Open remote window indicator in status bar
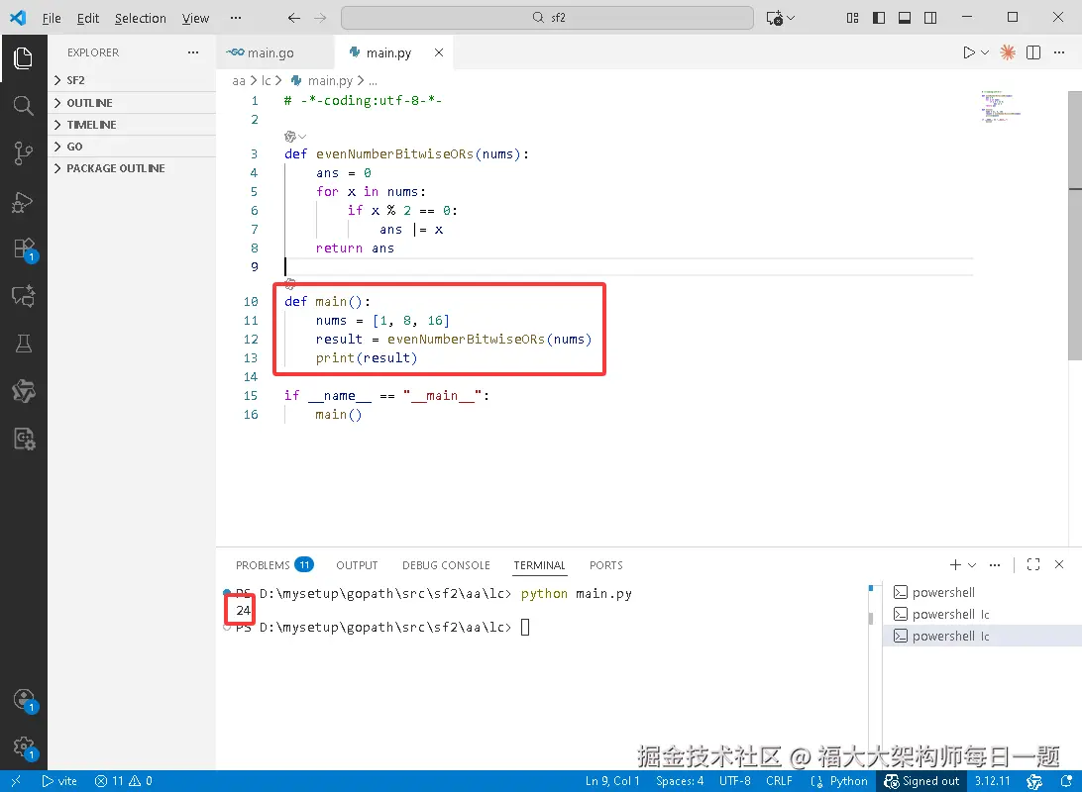The height and width of the screenshot is (792, 1082). point(16,781)
